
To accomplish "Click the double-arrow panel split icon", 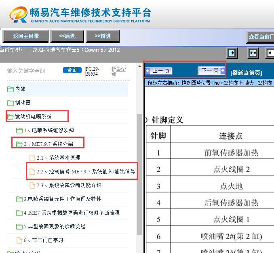I will coord(253,53).
